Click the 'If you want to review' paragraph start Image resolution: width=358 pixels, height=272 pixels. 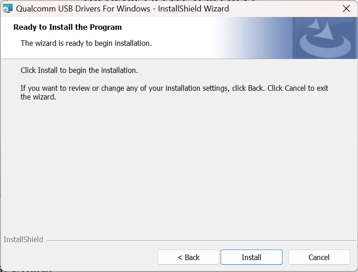tap(55, 88)
